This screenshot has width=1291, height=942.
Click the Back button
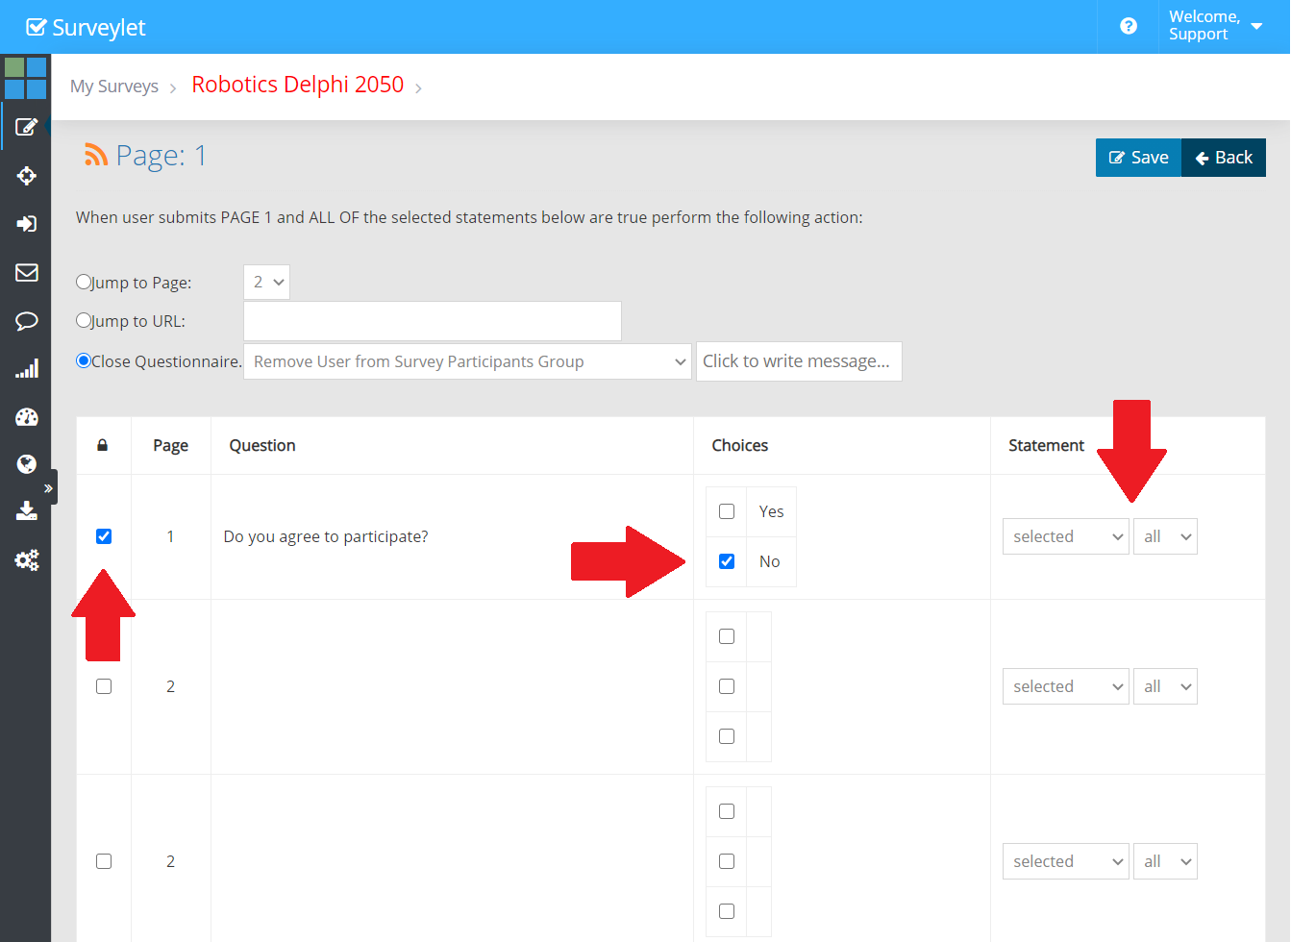click(1224, 158)
